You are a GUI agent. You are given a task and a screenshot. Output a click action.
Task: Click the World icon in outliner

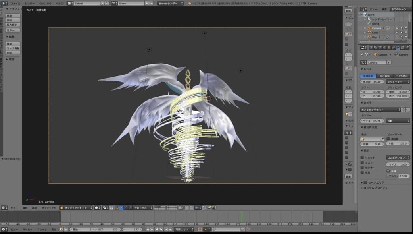[x=369, y=24]
